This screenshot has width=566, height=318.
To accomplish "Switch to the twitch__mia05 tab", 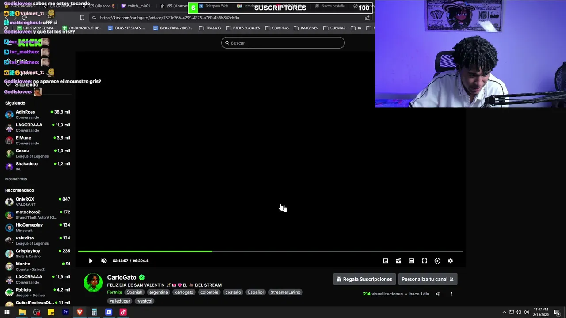I will tap(136, 6).
